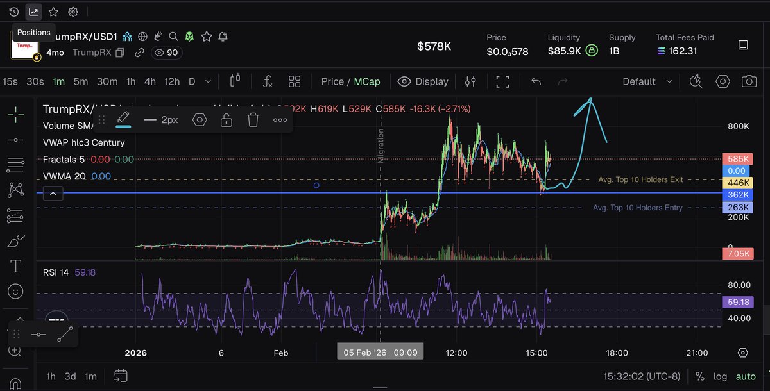The image size is (770, 391).
Task: Click the green owl icon
Action: point(189,37)
